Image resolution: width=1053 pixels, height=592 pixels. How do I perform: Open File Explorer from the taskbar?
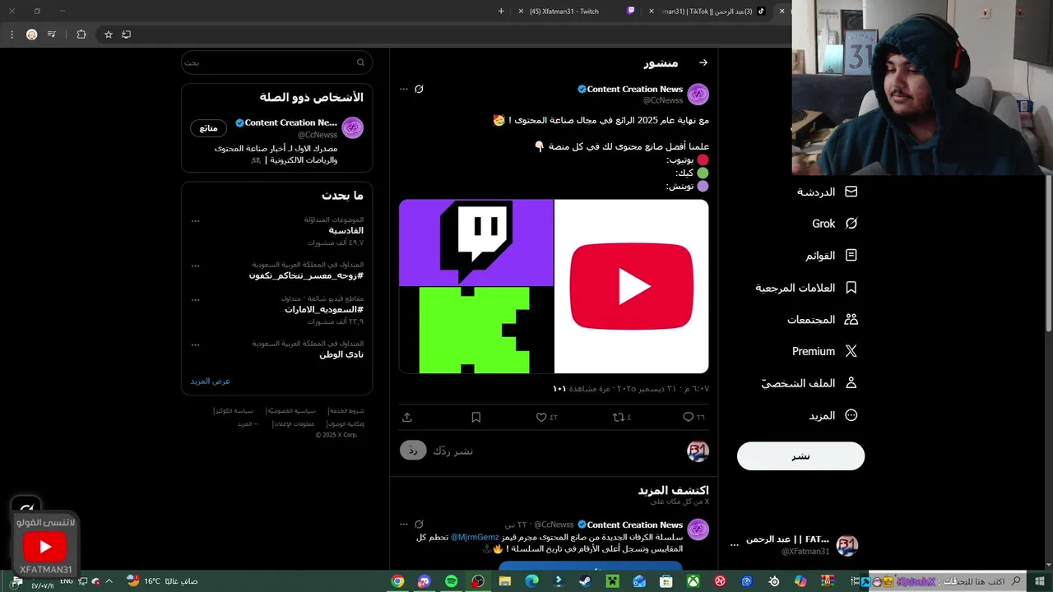click(x=505, y=581)
